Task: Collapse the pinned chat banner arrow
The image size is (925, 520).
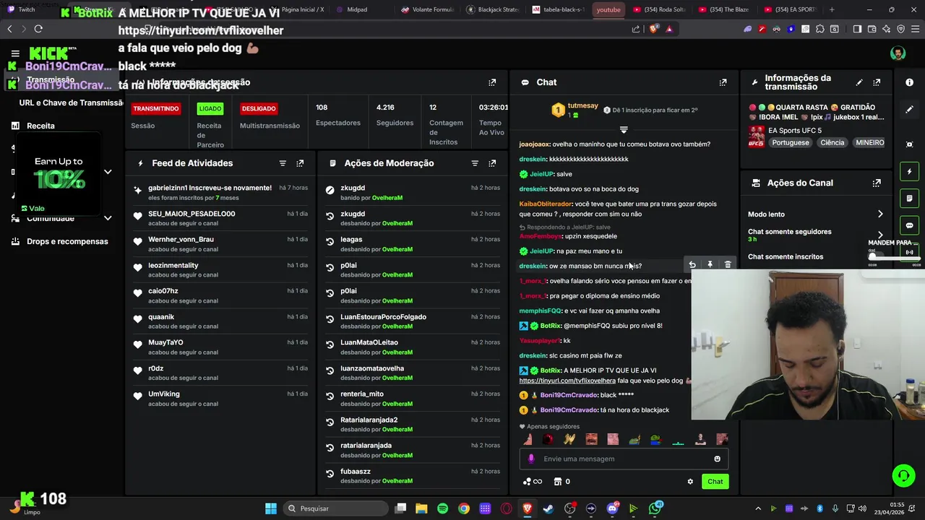Action: 624,130
